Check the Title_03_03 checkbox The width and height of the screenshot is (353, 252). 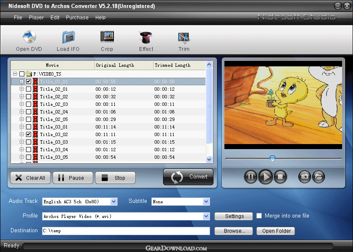(29, 142)
